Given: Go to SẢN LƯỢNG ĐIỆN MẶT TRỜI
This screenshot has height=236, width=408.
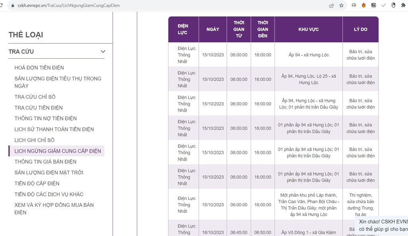Looking at the screenshot, I should tap(49, 172).
